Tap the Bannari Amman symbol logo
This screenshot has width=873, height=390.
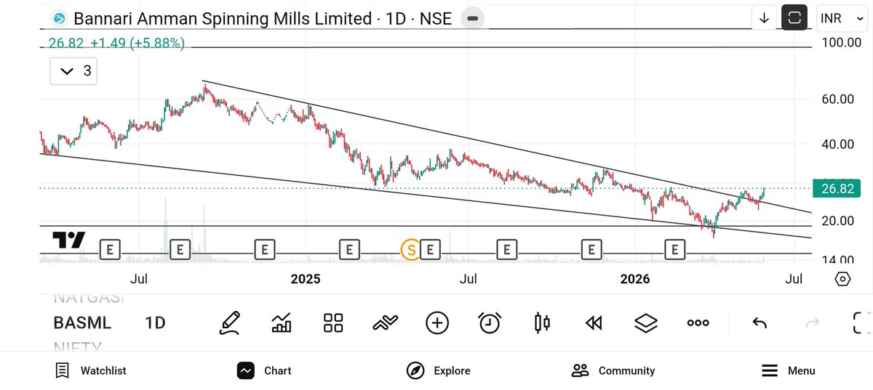[59, 18]
